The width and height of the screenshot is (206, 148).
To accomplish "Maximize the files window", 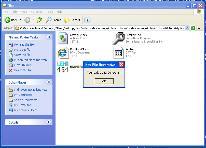I will (x=195, y=6).
